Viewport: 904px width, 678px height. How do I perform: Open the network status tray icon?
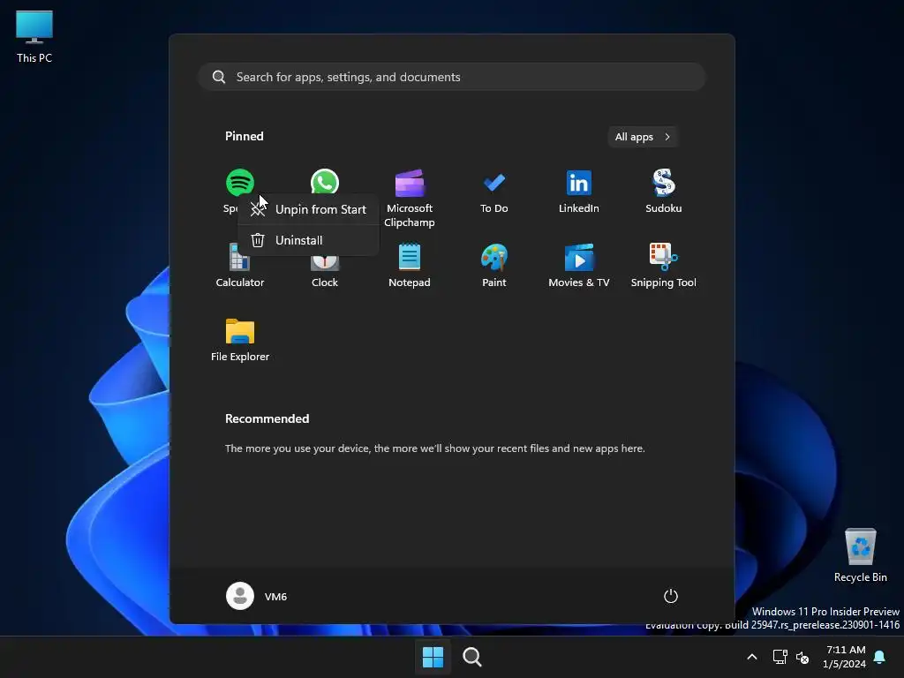780,657
